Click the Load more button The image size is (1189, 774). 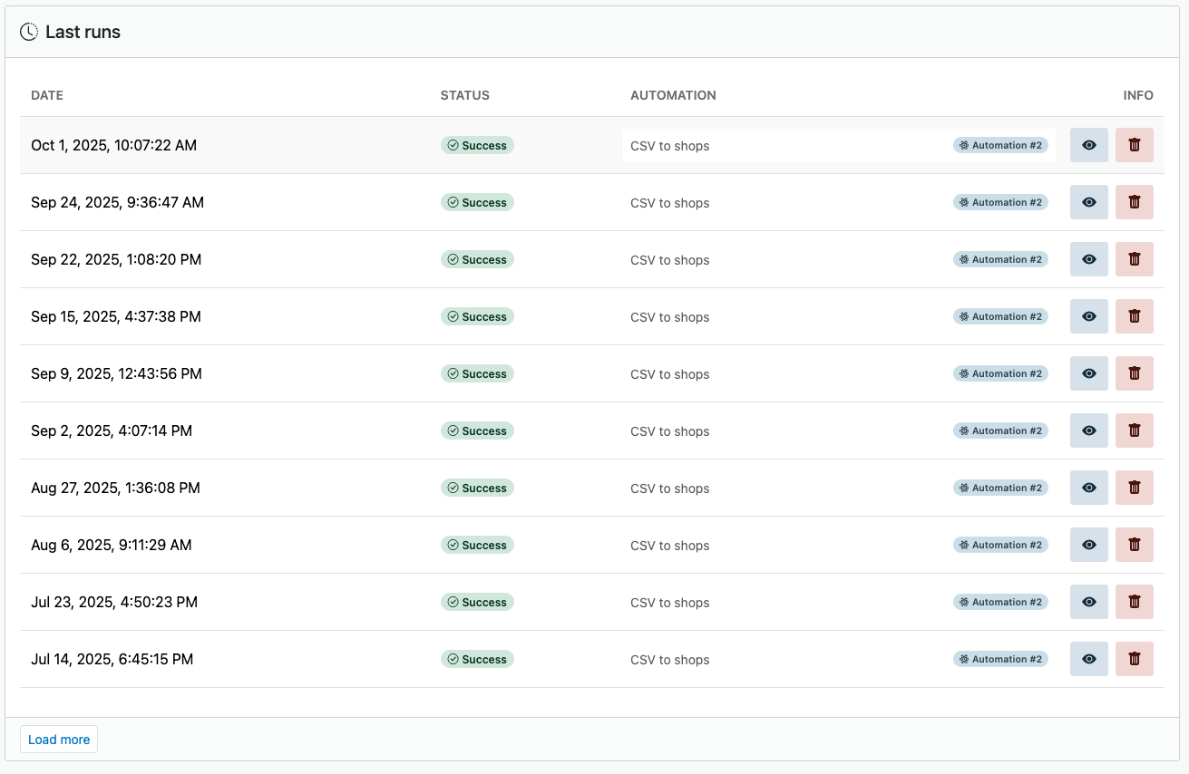(59, 740)
